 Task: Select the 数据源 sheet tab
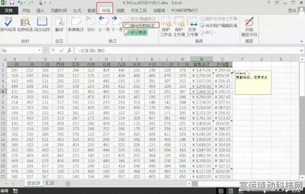point(33,183)
